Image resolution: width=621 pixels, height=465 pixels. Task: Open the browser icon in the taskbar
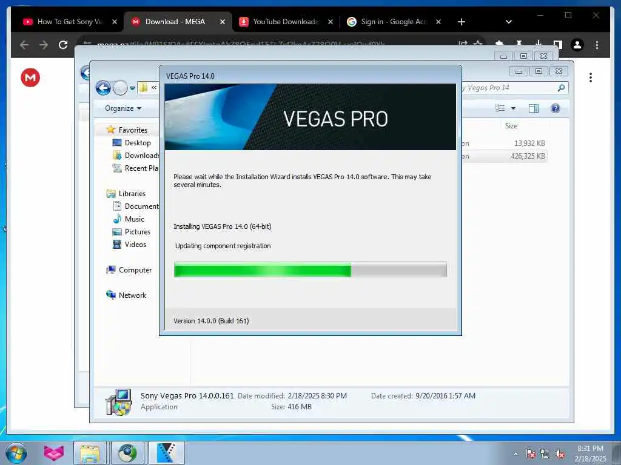tap(127, 453)
